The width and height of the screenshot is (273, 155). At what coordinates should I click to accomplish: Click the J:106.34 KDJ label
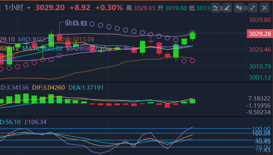tap(35, 122)
